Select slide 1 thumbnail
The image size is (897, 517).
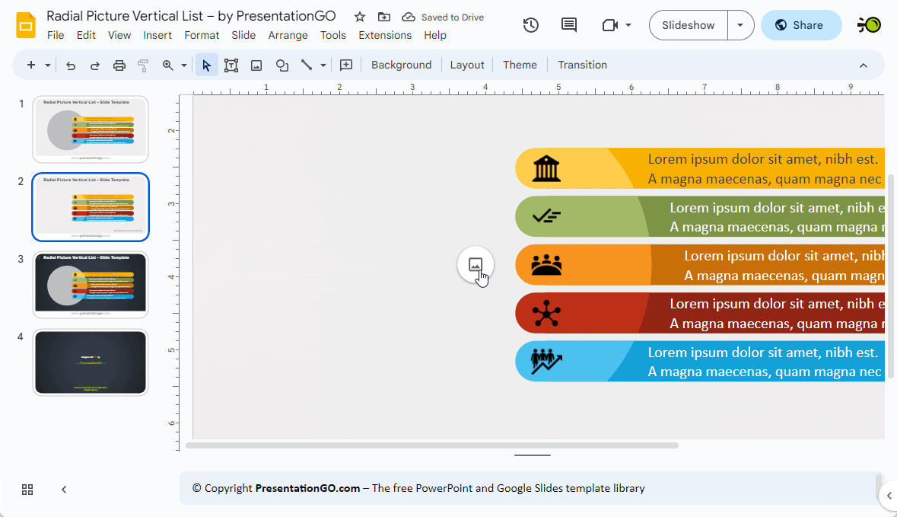91,129
